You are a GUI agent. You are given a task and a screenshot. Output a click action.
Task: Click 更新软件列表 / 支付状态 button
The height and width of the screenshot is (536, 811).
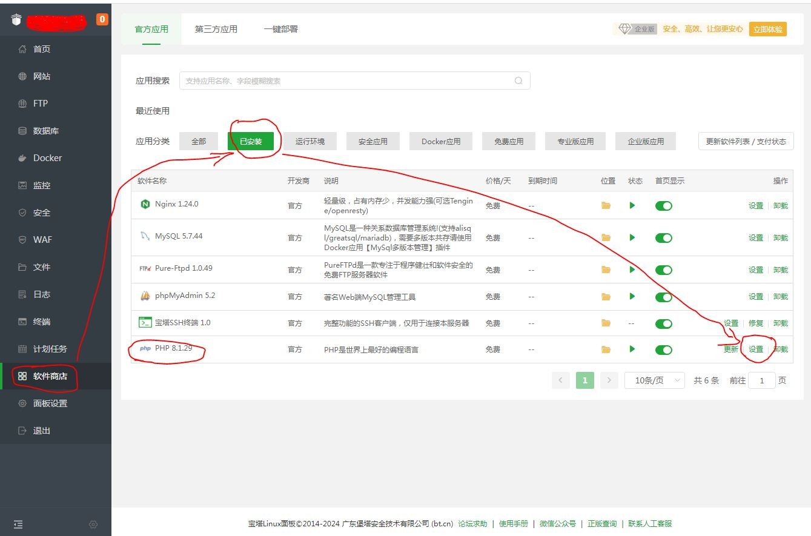coord(746,141)
